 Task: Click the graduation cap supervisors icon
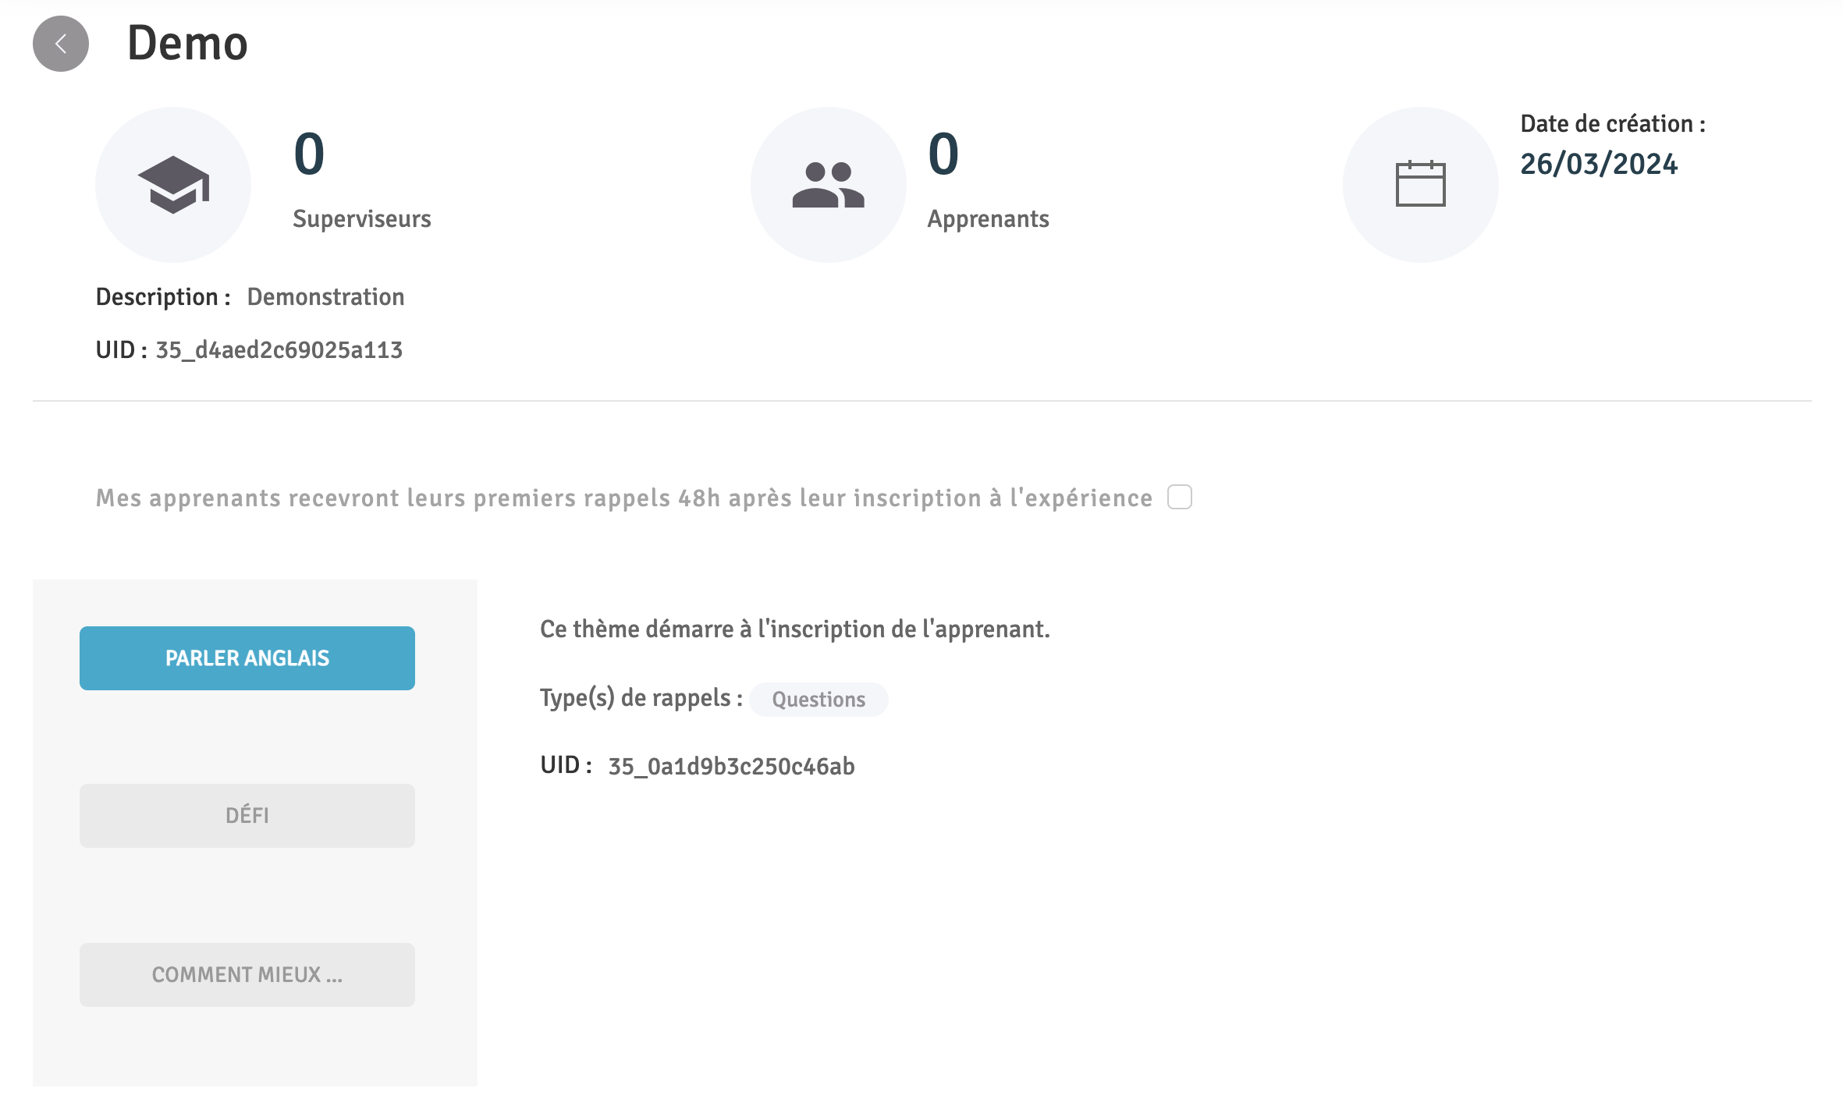click(173, 185)
